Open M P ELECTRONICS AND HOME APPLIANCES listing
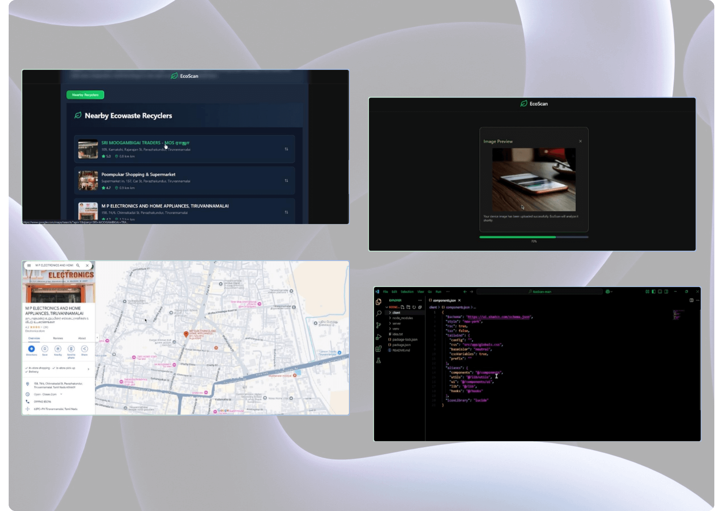Image resolution: width=723 pixels, height=511 pixels. 165,206
